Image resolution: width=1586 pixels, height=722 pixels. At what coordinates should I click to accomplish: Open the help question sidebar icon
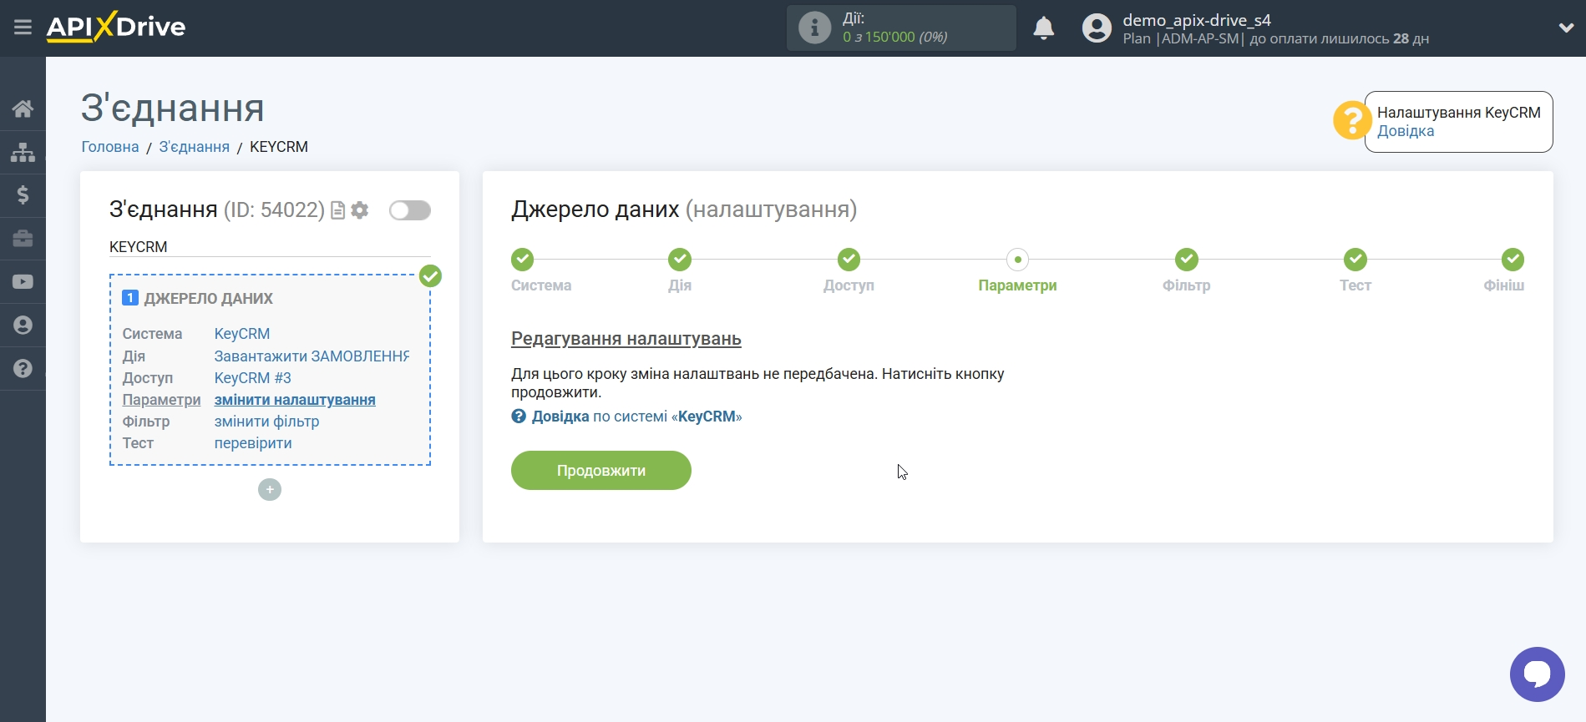click(23, 369)
